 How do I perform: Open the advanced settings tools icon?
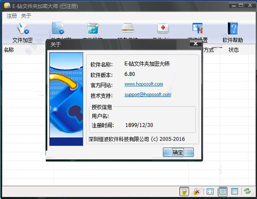tap(197, 28)
